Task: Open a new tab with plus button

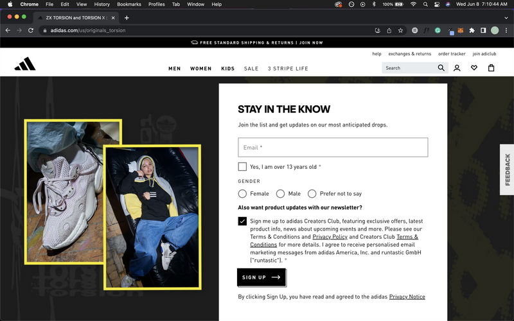Action: tap(127, 18)
